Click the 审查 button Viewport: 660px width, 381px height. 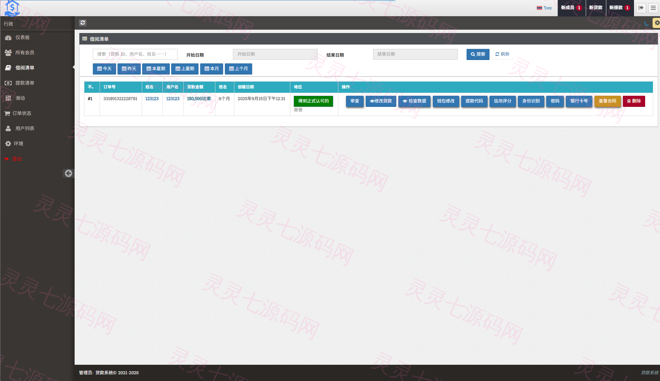tap(355, 101)
